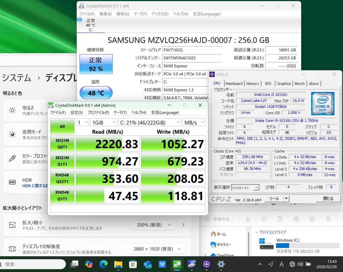This screenshot has height=272, width=343.
Task: Click the Rename icon in Explorer toolbar
Action: click(296, 219)
